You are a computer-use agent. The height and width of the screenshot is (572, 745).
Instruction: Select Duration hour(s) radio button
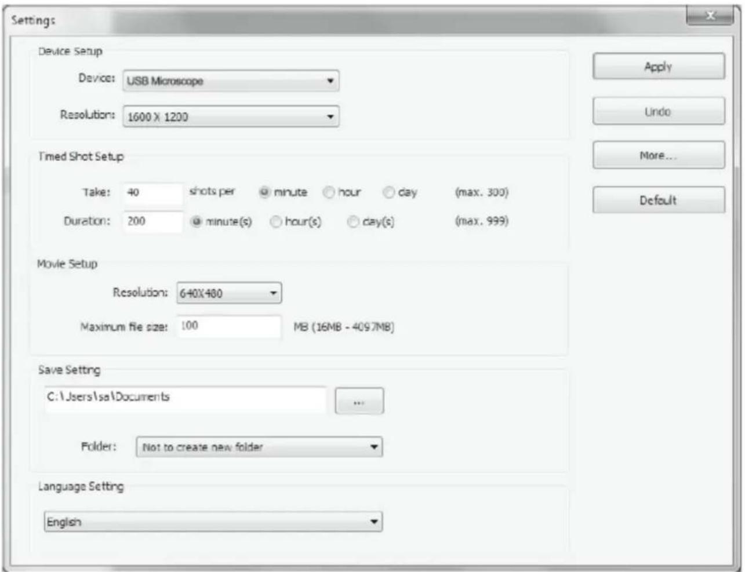(276, 221)
